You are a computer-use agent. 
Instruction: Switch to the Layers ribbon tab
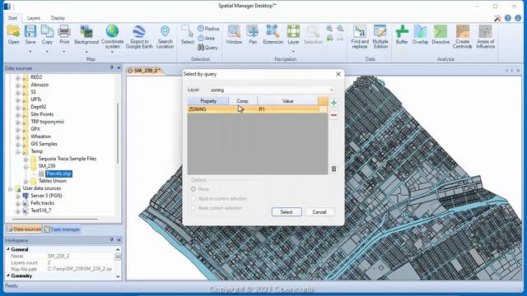click(x=34, y=18)
